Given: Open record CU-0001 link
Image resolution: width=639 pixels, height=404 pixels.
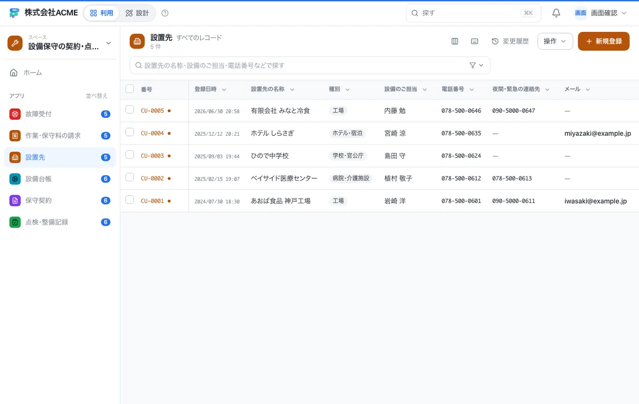Looking at the screenshot, I should coord(152,201).
